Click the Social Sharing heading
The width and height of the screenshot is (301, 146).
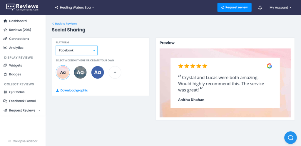pos(68,30)
